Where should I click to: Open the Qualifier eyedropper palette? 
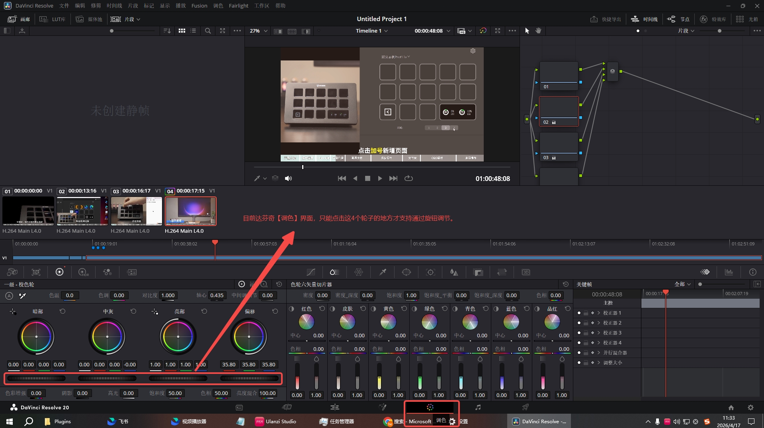(x=383, y=272)
